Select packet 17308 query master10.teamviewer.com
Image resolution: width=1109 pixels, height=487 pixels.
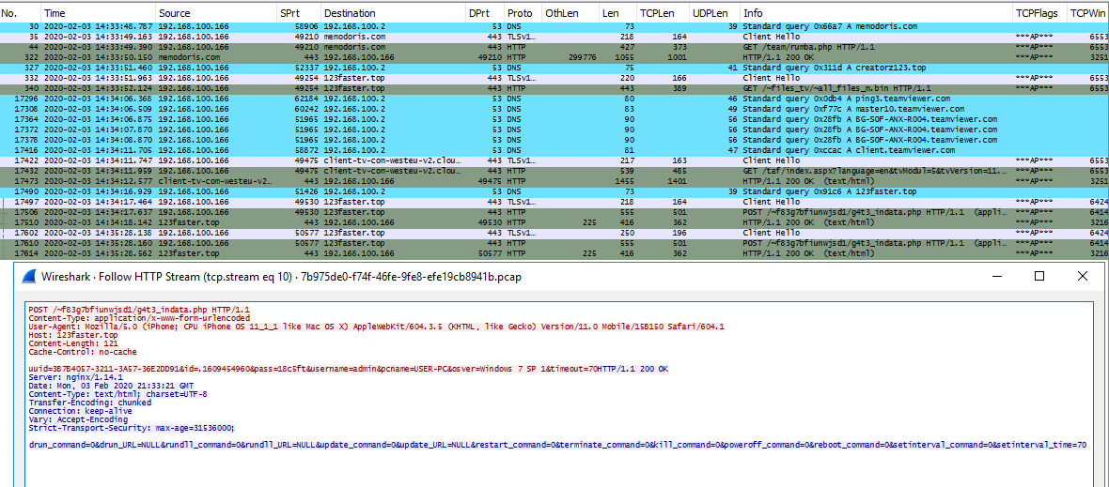click(x=554, y=109)
